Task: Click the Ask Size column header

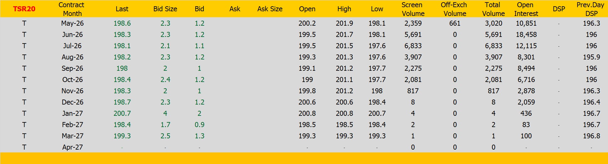Action: coord(270,9)
